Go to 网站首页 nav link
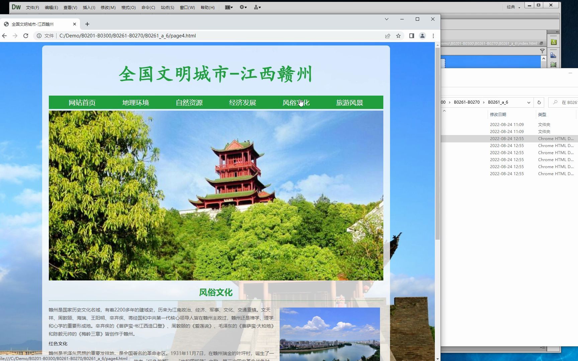Image resolution: width=578 pixels, height=361 pixels. click(x=82, y=103)
